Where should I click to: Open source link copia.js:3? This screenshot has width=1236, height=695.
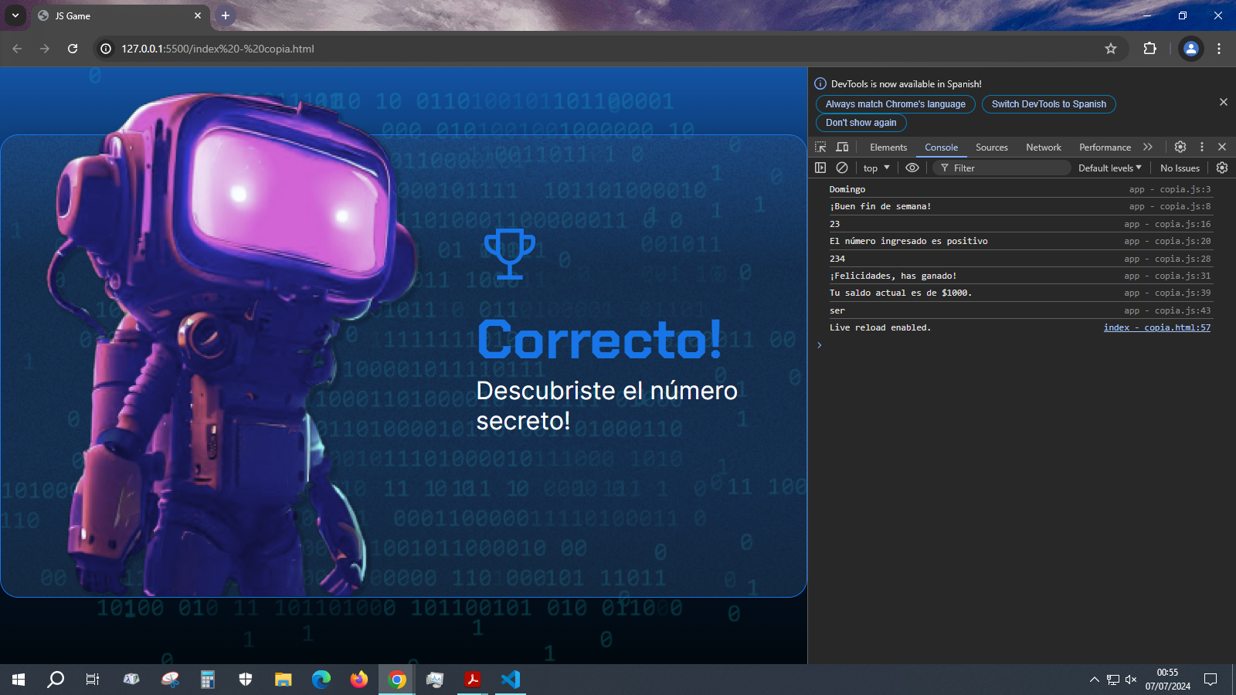tap(1170, 189)
